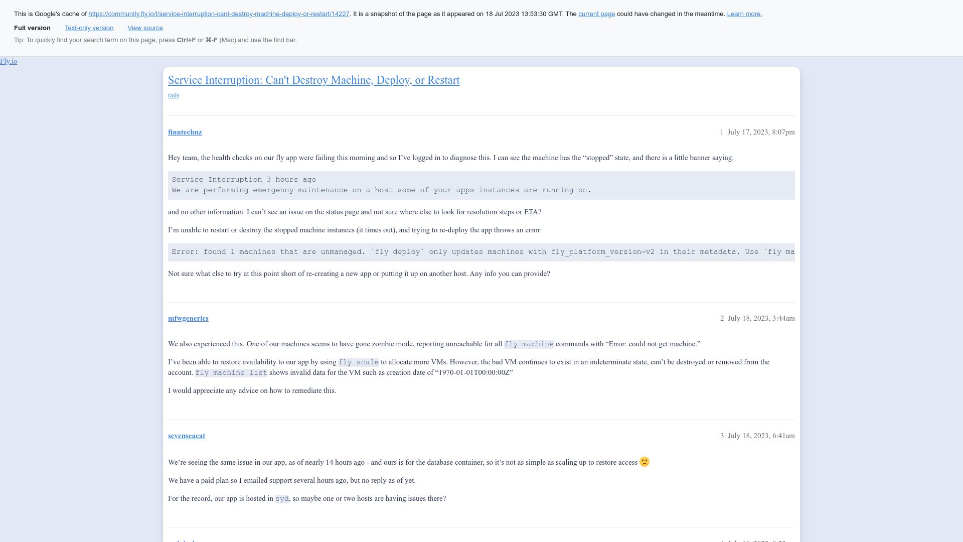View sevenseacat user profile
Image resolution: width=963 pixels, height=542 pixels.
[187, 436]
